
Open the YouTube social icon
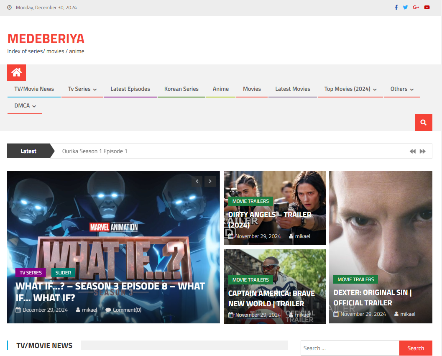427,8
